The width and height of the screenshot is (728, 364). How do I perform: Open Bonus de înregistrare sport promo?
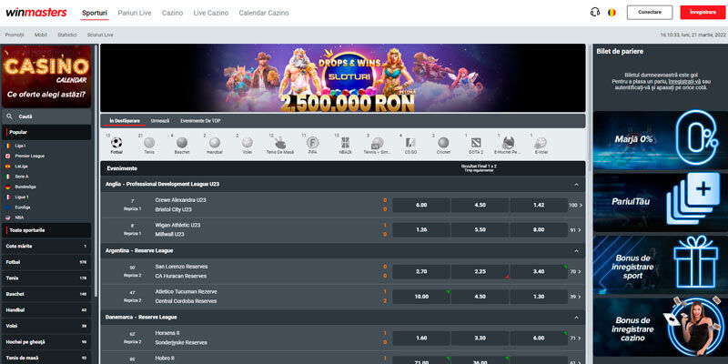661,265
